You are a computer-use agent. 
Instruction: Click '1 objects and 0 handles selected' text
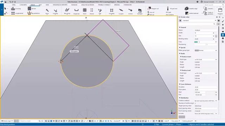[x=201, y=125]
